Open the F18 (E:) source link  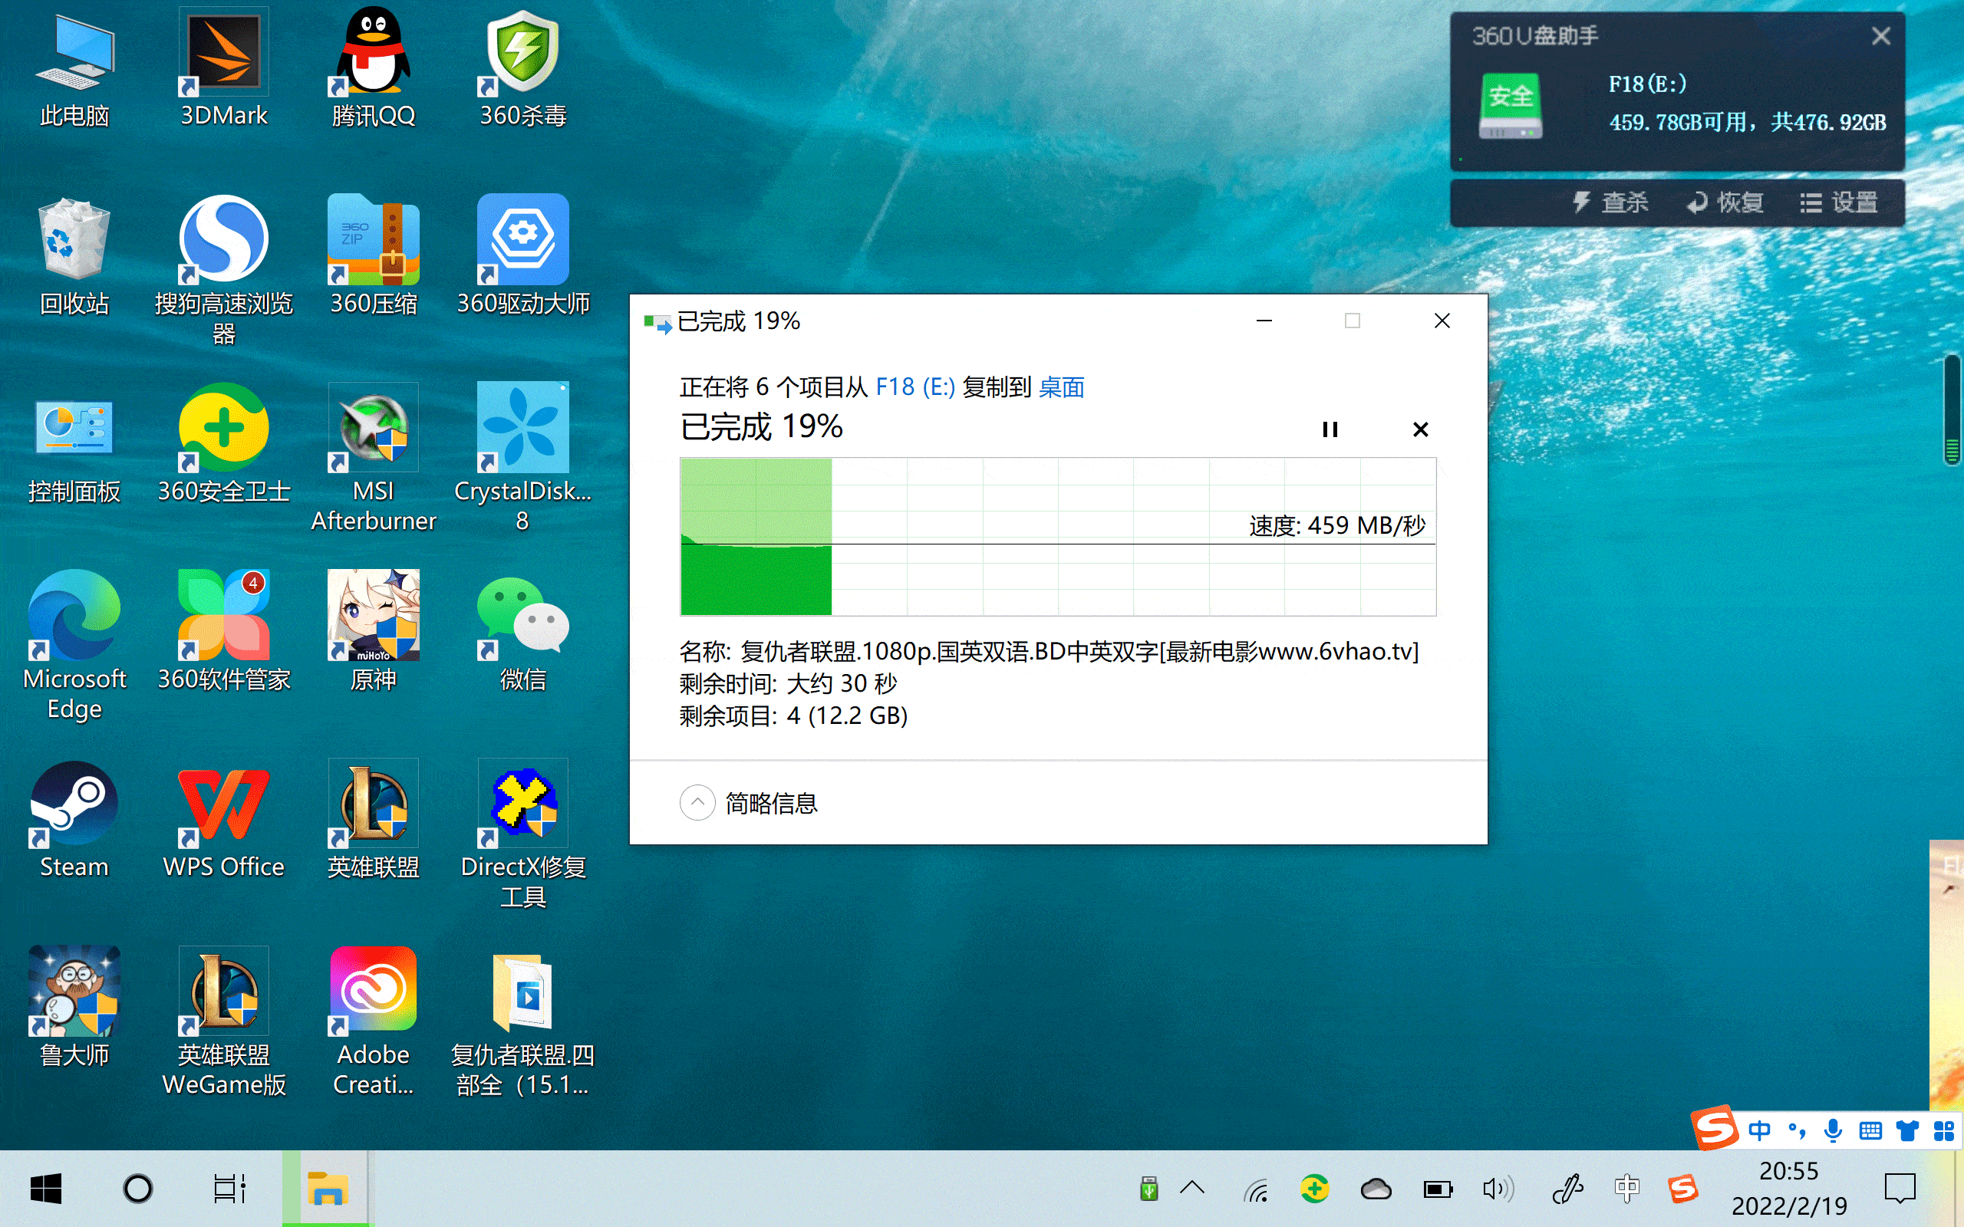pyautogui.click(x=914, y=387)
